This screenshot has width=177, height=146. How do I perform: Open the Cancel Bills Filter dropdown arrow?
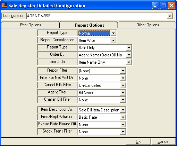coord(123,85)
